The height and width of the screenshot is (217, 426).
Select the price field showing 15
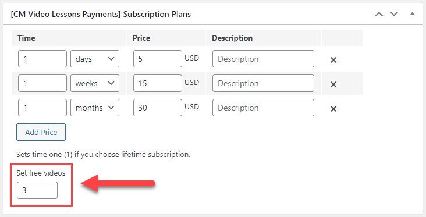[158, 83]
